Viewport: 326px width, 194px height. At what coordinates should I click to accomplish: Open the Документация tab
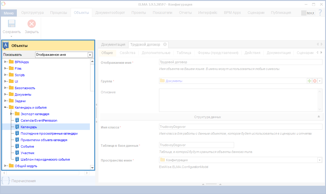pos(113,45)
